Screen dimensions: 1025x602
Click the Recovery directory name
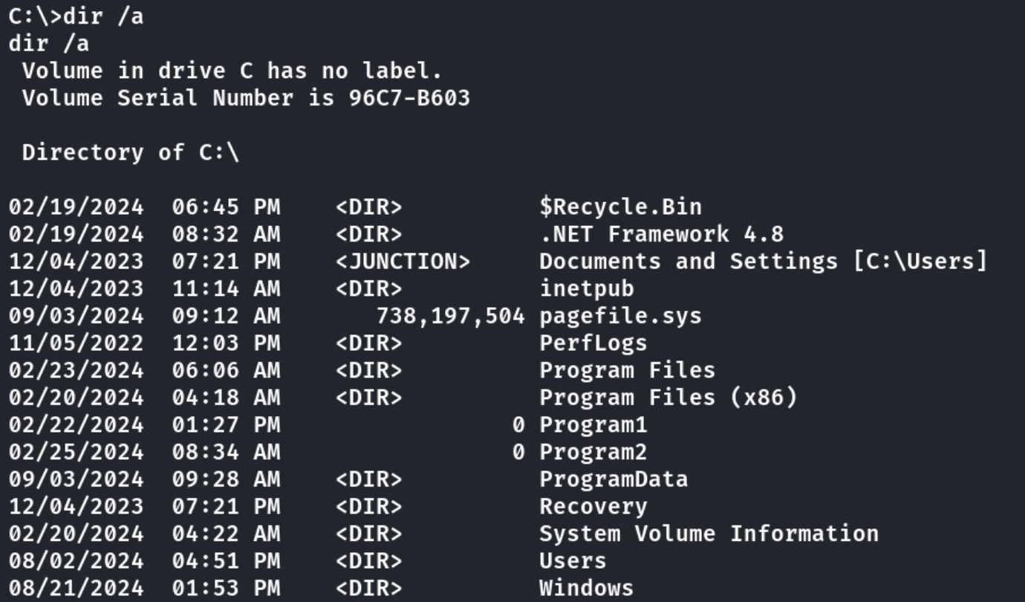coord(593,507)
